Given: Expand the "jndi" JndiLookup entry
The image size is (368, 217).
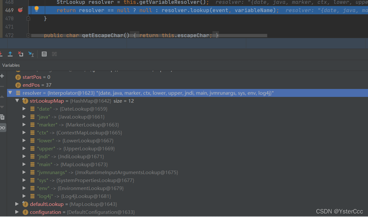Looking at the screenshot, I should coord(24,156).
